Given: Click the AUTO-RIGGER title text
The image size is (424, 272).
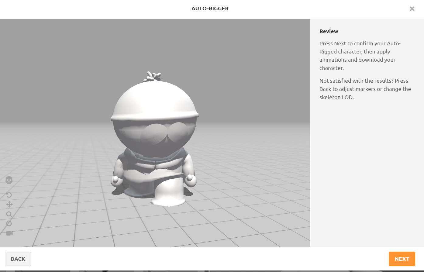Looking at the screenshot, I should point(210,9).
